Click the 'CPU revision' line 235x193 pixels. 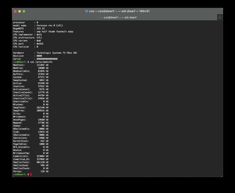tap(25, 47)
